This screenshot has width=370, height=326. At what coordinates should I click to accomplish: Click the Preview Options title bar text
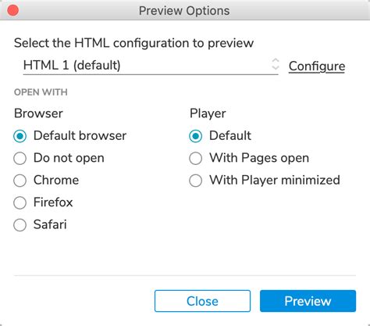(184, 11)
